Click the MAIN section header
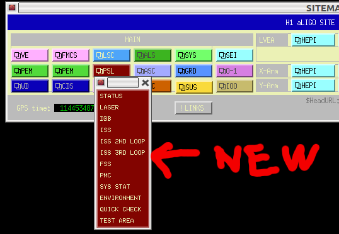 coord(132,40)
